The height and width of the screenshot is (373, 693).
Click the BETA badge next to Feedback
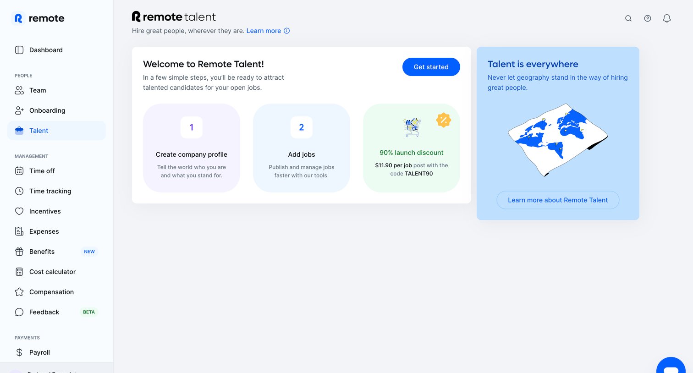[x=89, y=312]
